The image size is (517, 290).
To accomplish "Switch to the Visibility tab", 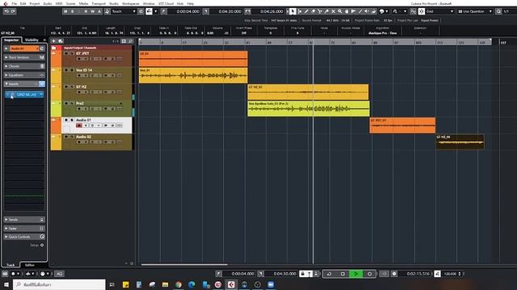I will pyautogui.click(x=32, y=40).
